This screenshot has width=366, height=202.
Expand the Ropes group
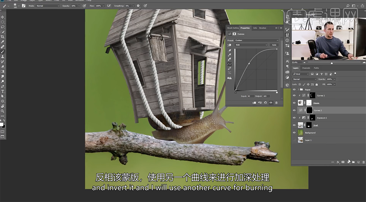pyautogui.click(x=298, y=90)
